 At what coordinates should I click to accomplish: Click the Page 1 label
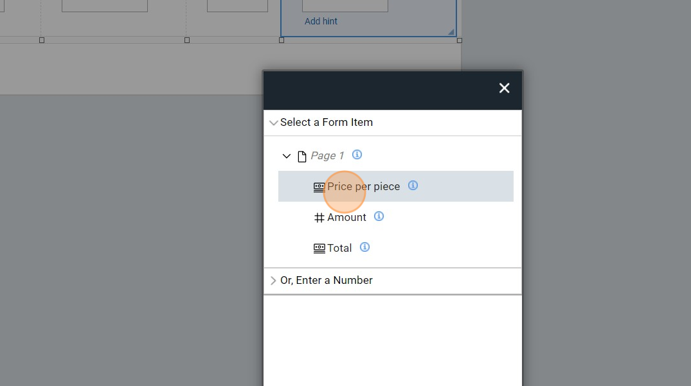pyautogui.click(x=327, y=155)
